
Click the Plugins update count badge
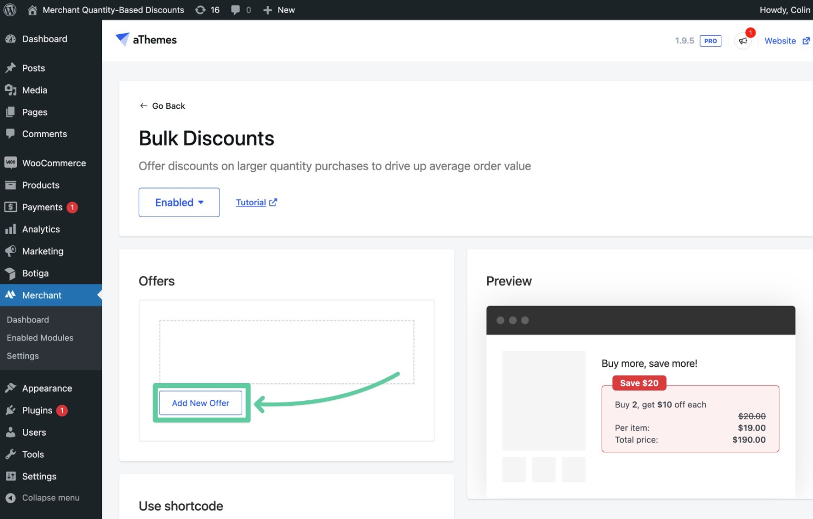[x=62, y=411]
